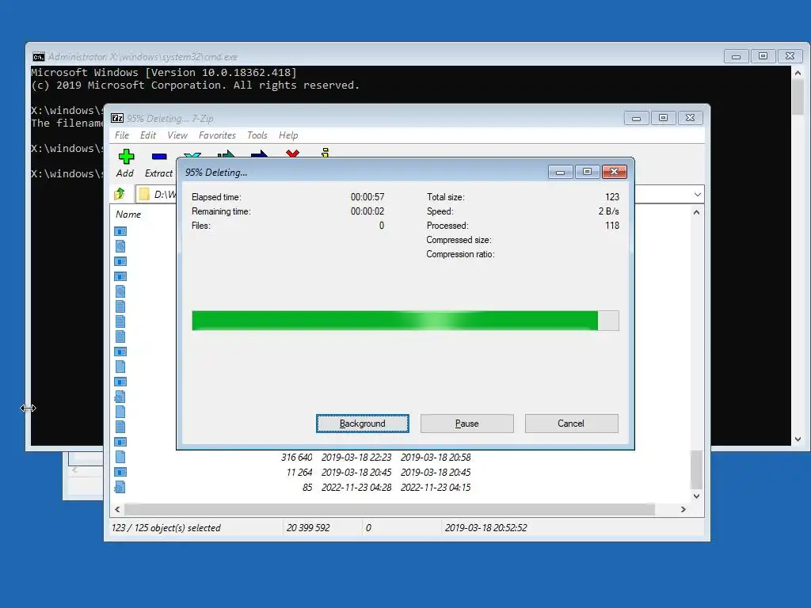This screenshot has height=608, width=811.
Task: Click cmd window scroll up arrow
Action: point(798,74)
